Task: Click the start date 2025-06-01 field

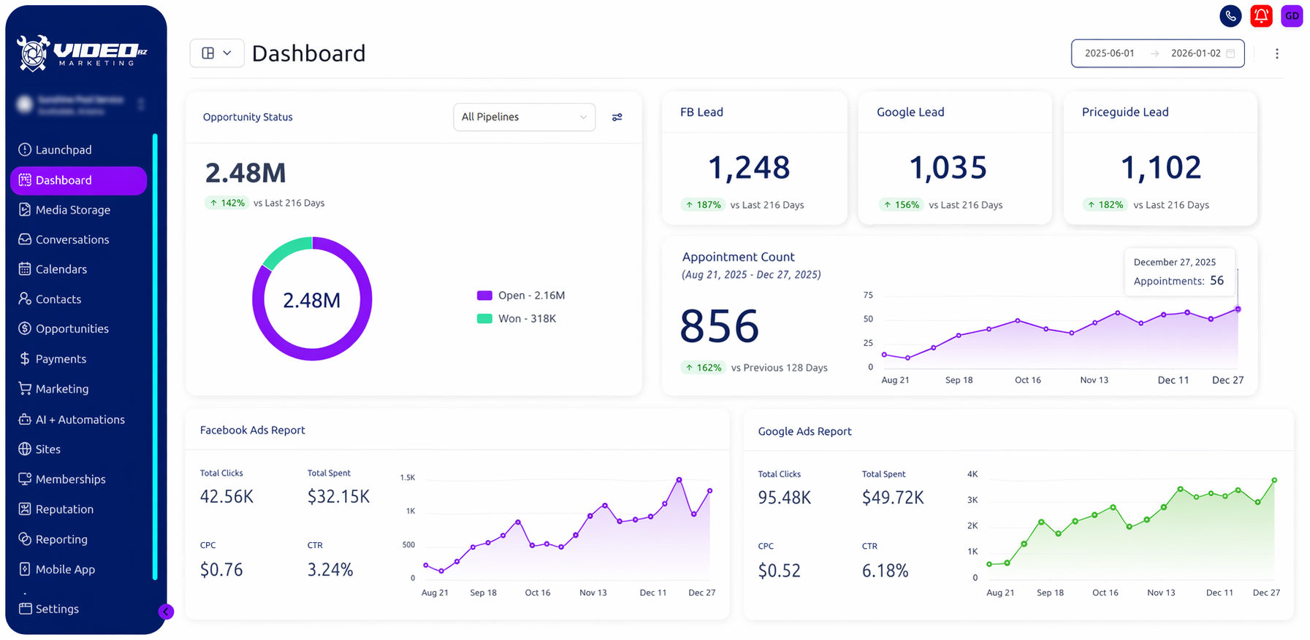Action: pyautogui.click(x=1109, y=53)
